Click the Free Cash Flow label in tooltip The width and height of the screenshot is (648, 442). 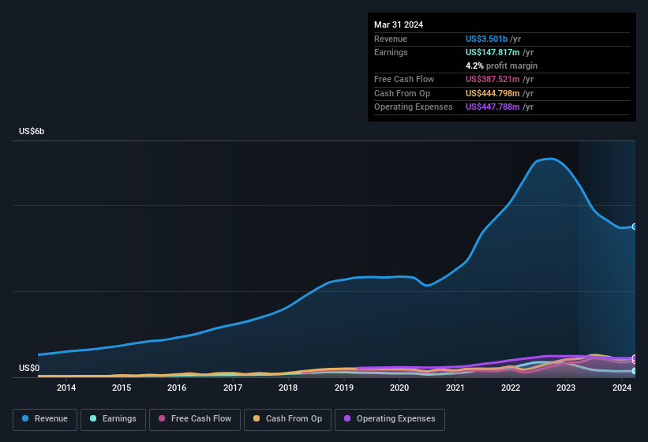(404, 79)
